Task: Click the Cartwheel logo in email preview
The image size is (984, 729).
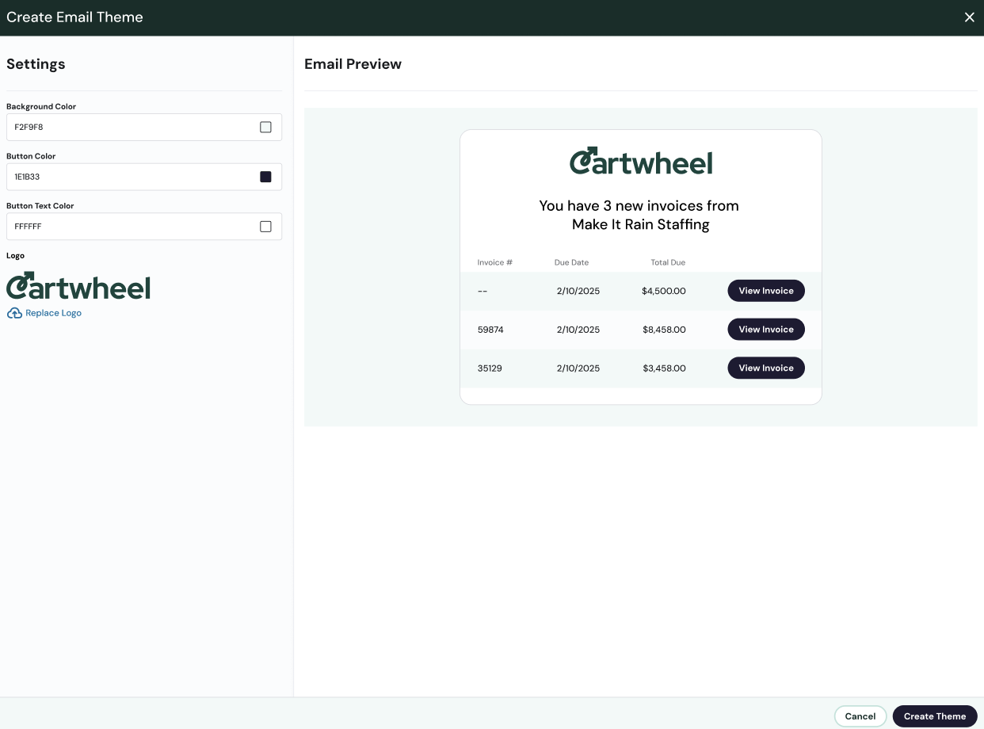Action: tap(641, 161)
